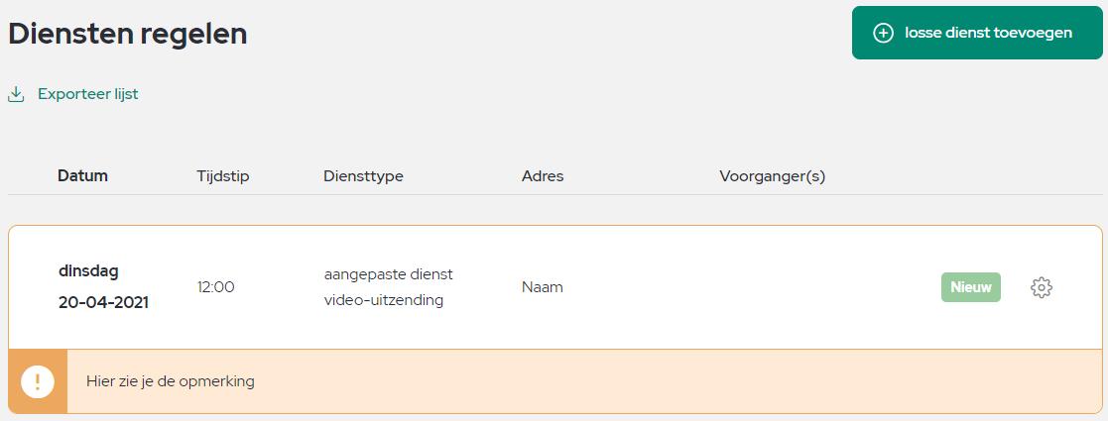This screenshot has height=421, width=1108.
Task: Click the orange exclamation warning icon
Action: coord(38,381)
